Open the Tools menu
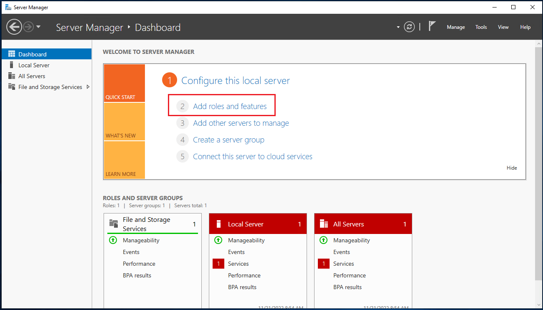The image size is (543, 310). click(481, 27)
